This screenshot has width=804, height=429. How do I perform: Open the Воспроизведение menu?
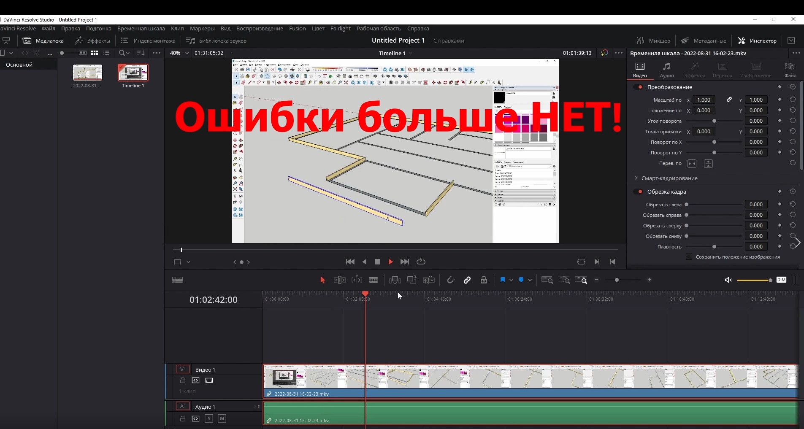[260, 29]
